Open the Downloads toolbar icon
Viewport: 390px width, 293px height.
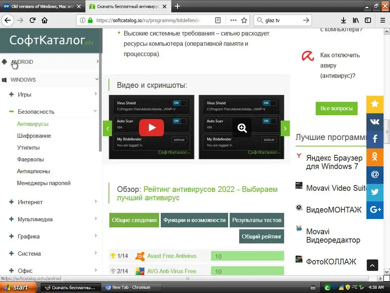click(343, 20)
